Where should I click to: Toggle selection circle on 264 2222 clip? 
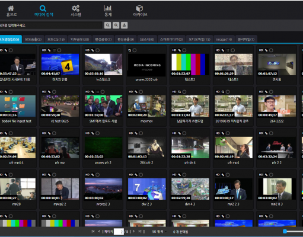coord(271,92)
